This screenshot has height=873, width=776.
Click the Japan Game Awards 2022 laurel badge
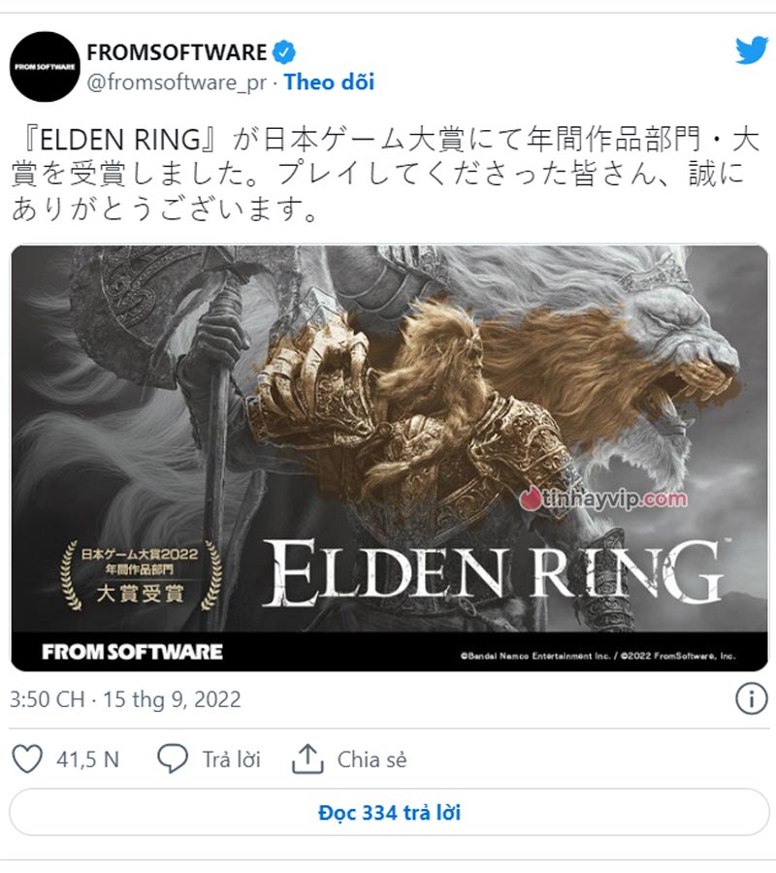pyautogui.click(x=141, y=575)
